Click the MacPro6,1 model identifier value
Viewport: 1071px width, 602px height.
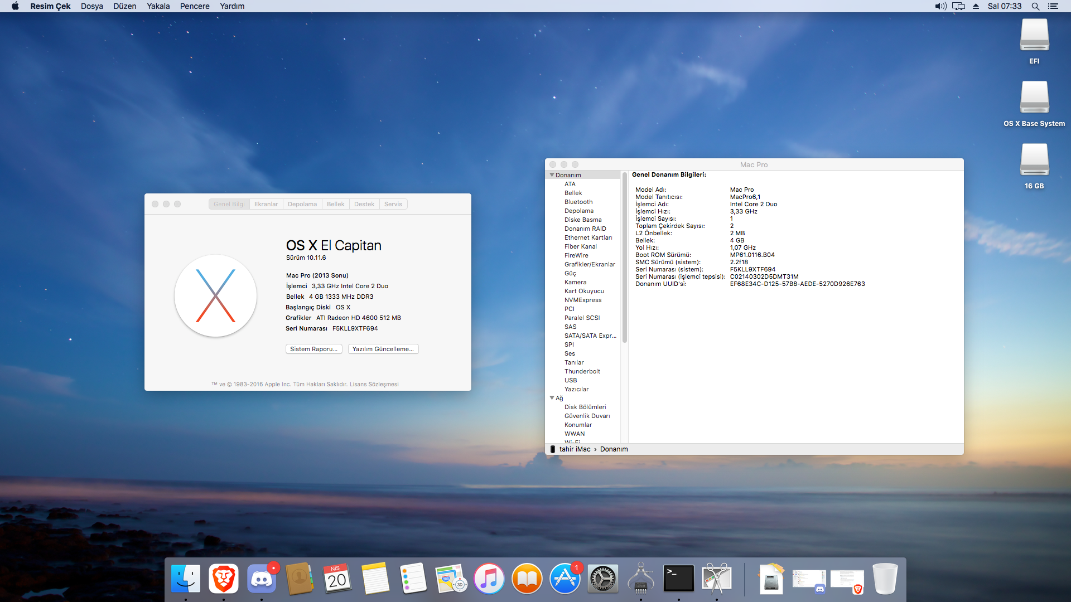(x=745, y=197)
